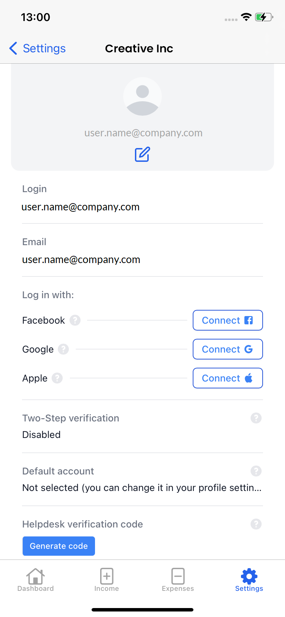Connect Facebook account
285x617 pixels.
pyautogui.click(x=228, y=320)
